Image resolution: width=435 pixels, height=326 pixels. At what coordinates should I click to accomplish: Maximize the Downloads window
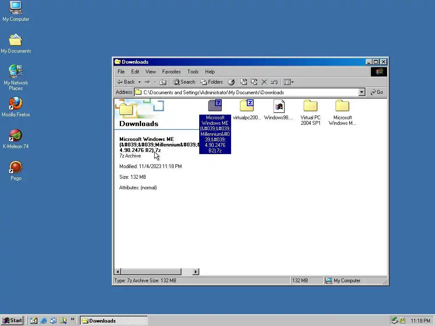click(376, 62)
